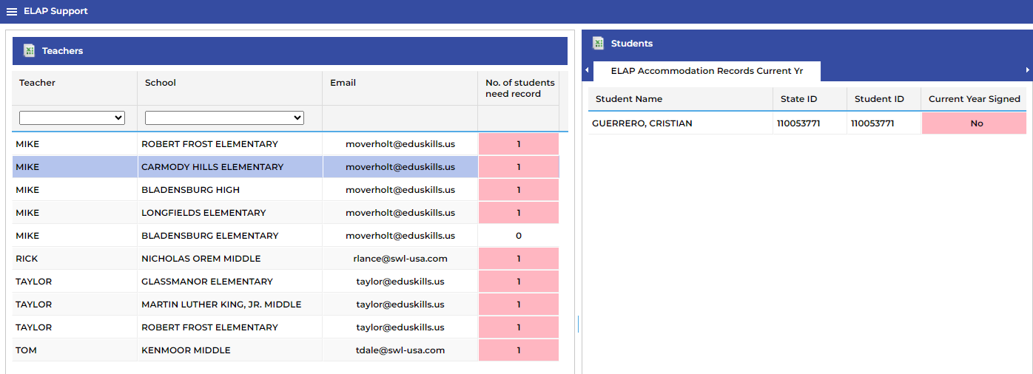The image size is (1033, 374).
Task: Click the ELAP Support title text
Action: point(55,11)
